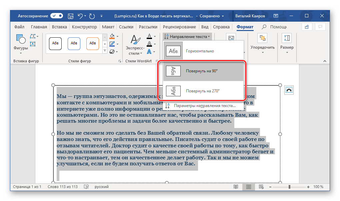This screenshot has width=340, height=201.
Task: Click the Text Outline A icon
Action: [x=149, y=44]
